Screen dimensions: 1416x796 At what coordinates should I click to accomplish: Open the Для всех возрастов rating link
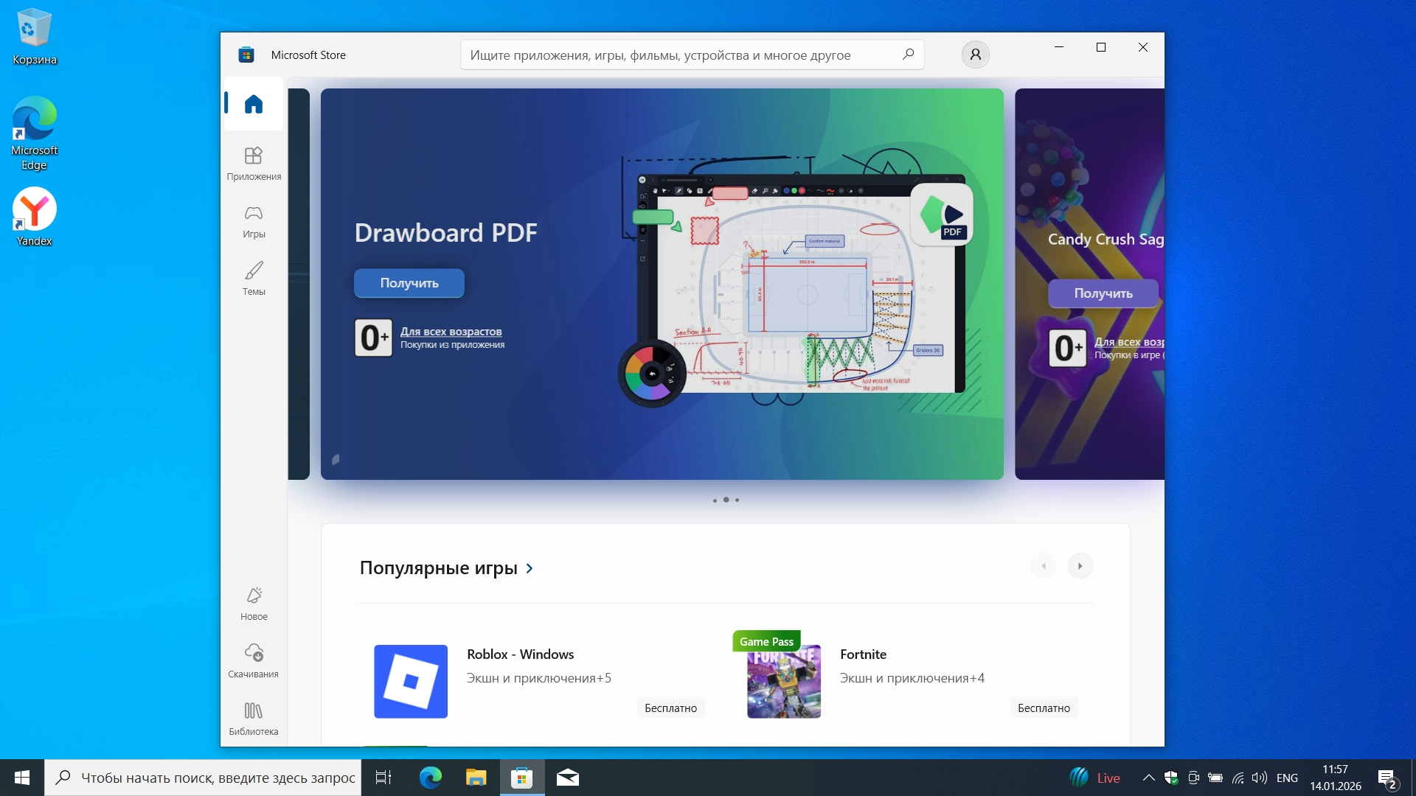[451, 332]
